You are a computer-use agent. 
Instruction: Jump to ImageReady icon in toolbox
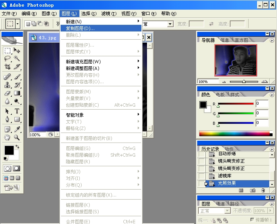pos(12,187)
